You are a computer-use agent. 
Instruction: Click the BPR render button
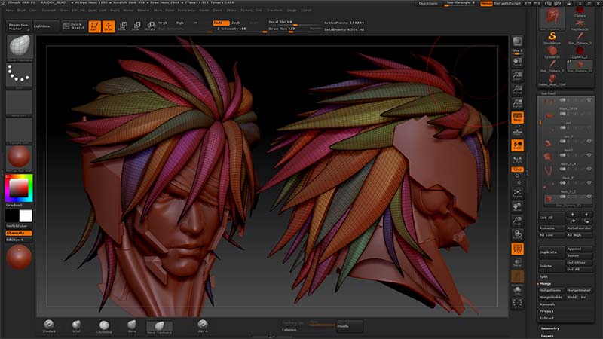[x=517, y=43]
